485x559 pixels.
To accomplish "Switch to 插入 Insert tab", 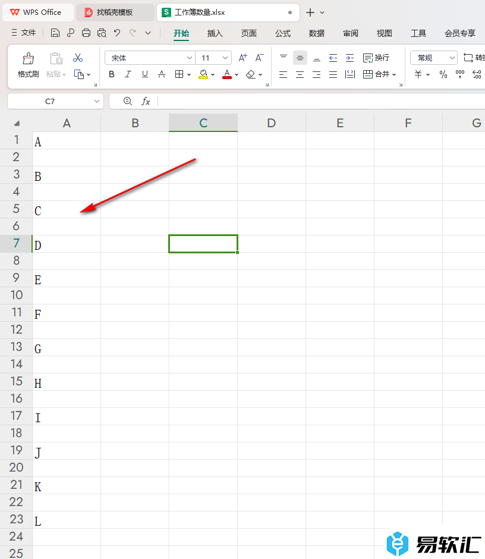I will pos(215,33).
